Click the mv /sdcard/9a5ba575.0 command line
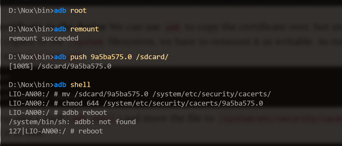This screenshot has width=342, height=146. click(140, 94)
